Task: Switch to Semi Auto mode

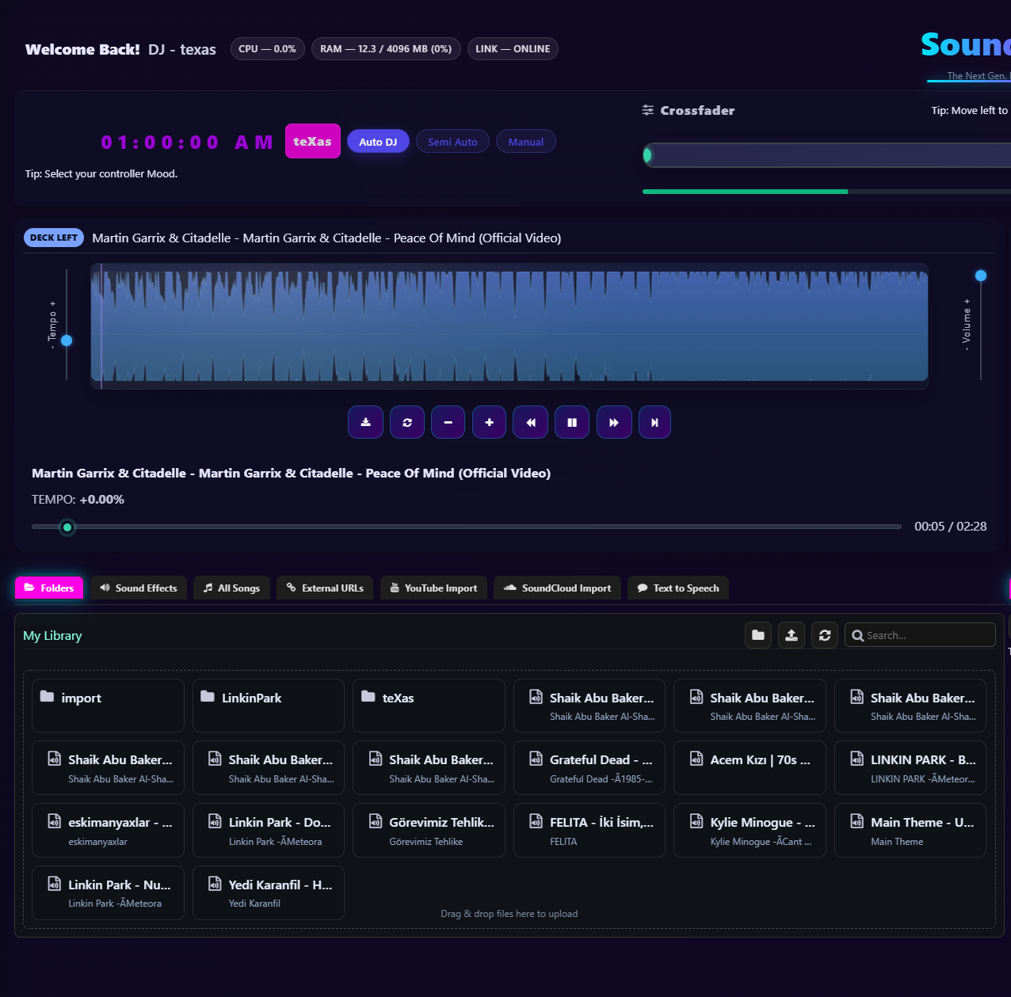Action: pyautogui.click(x=452, y=142)
